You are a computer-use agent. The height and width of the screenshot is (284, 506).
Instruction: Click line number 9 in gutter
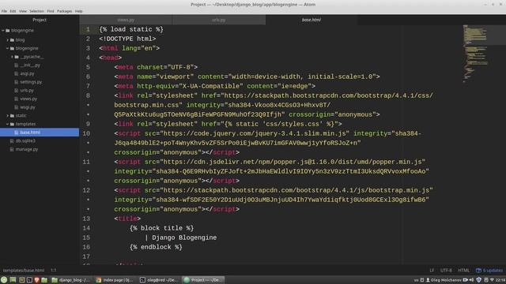pyautogui.click(x=88, y=124)
